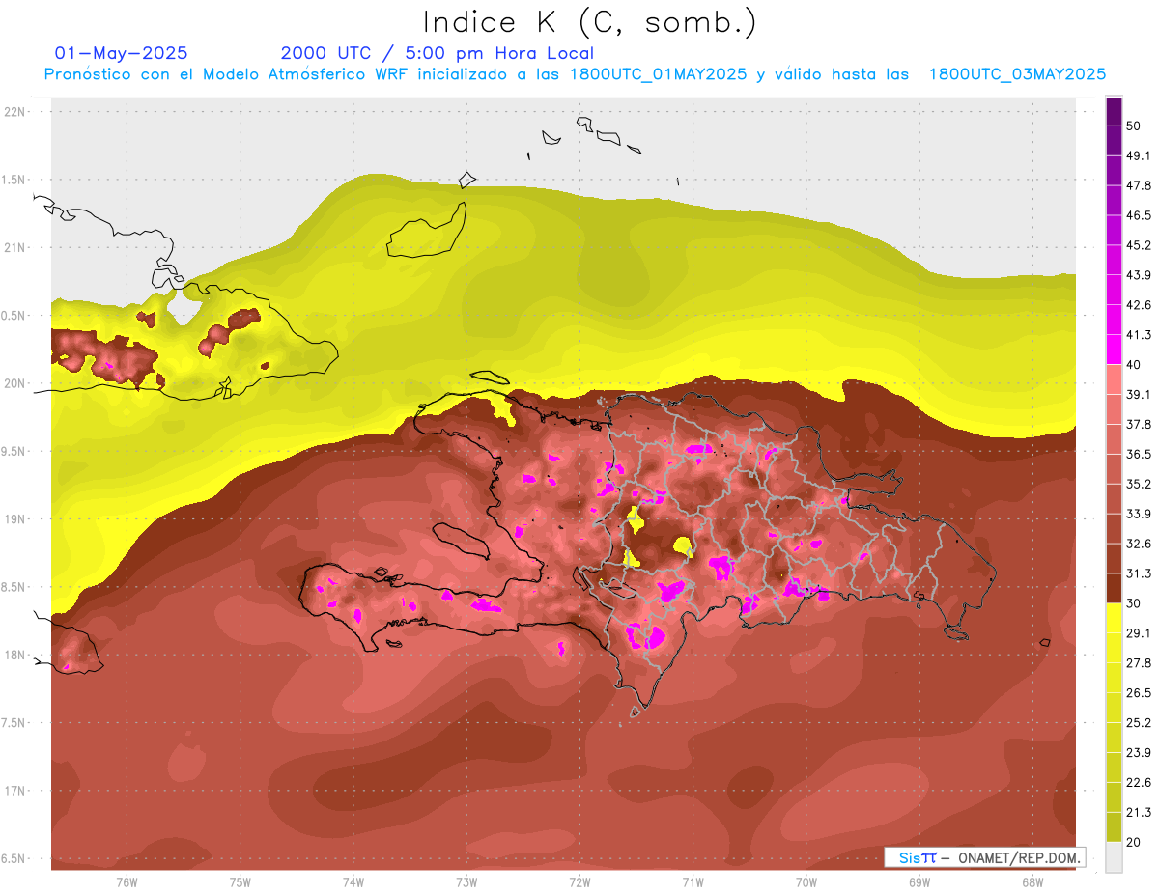Click the partially cut latitude label "1.5N"
The height and width of the screenshot is (895, 1159).
coord(14,180)
